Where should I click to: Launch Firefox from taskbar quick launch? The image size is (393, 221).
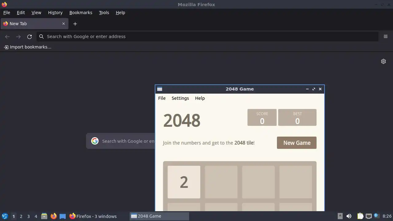53,216
